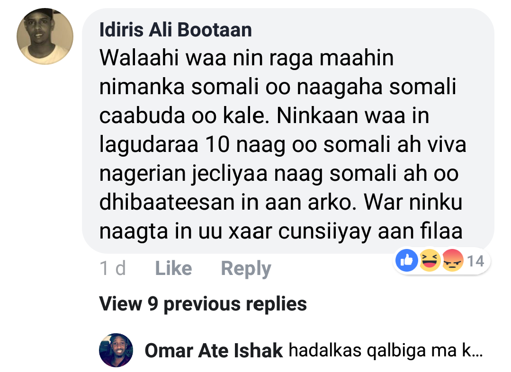This screenshot has height=372, width=511.
Task: Reply to Idiris Ali Bootaan's comment
Action: (x=246, y=269)
